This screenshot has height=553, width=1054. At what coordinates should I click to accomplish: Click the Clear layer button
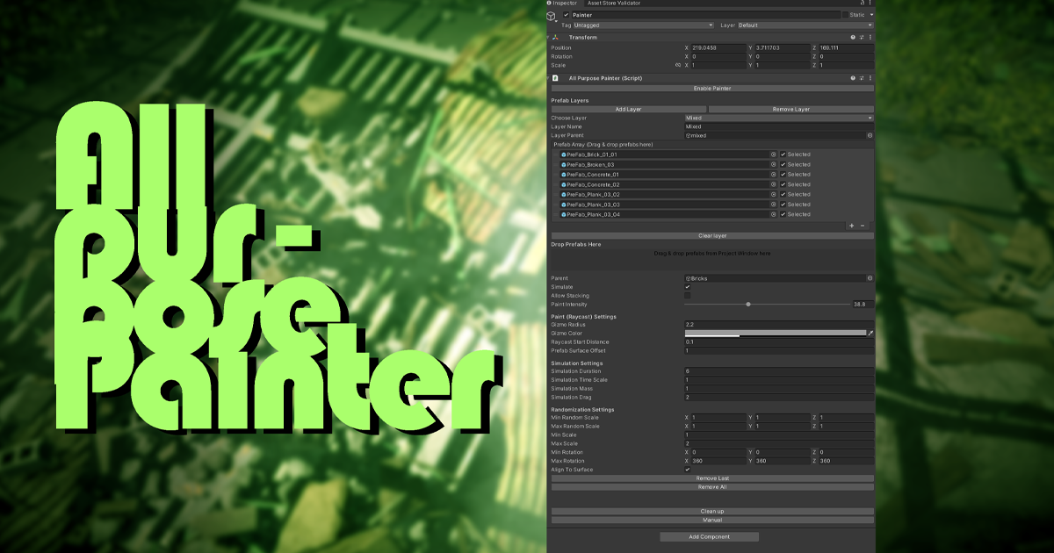pos(712,236)
